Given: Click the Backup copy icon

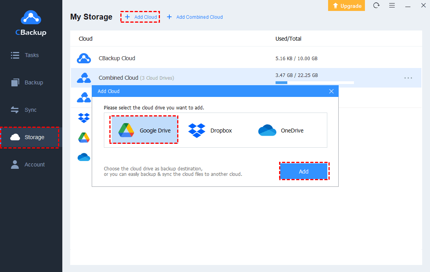Looking at the screenshot, I should pos(15,82).
